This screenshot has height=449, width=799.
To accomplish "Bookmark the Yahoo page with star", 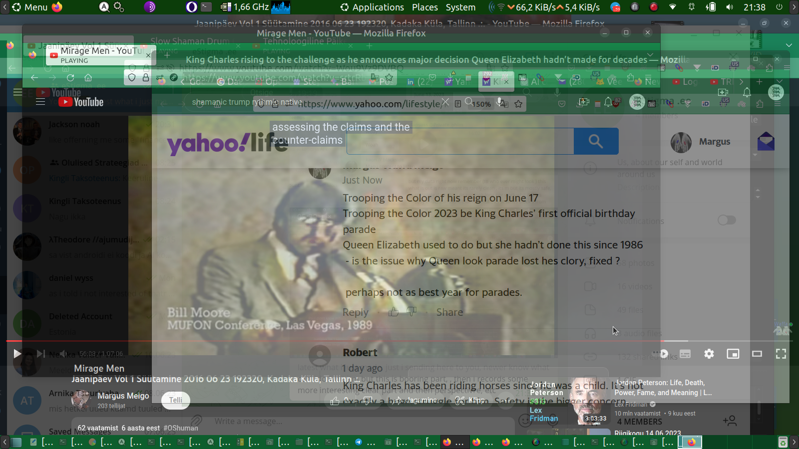I will pos(518,104).
